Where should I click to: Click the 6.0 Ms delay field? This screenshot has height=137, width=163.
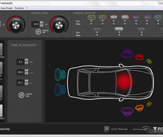[21, 62]
